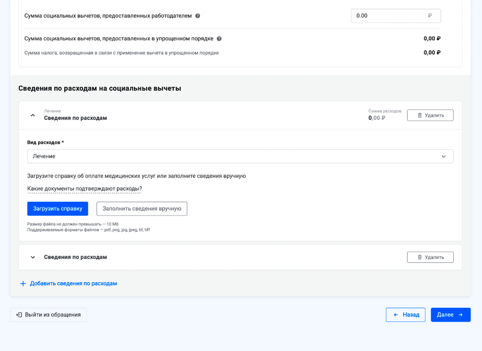This screenshot has width=482, height=351.
Task: Collapse the Лечение expenses section
Action: (33, 115)
